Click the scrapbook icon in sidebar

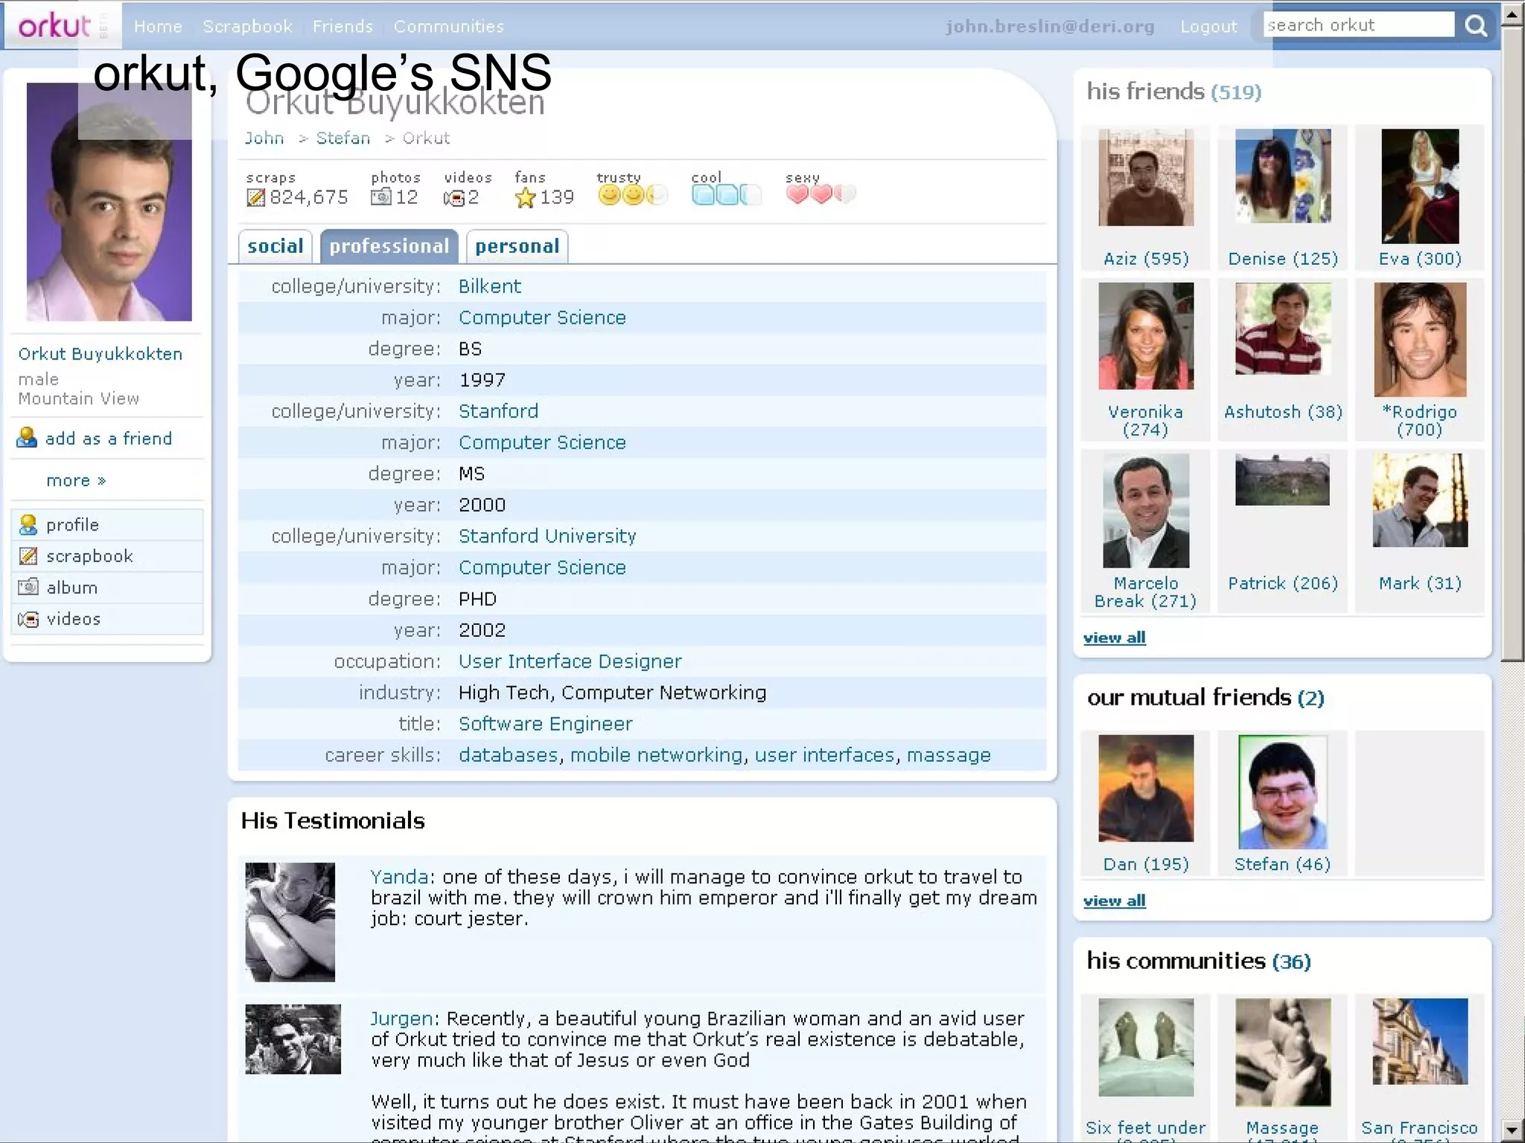pyautogui.click(x=28, y=556)
